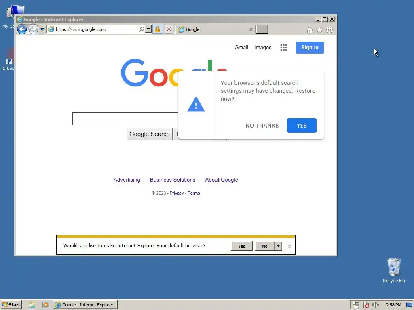
Task: Select the Recycle Bin desktop icon
Action: [394, 270]
